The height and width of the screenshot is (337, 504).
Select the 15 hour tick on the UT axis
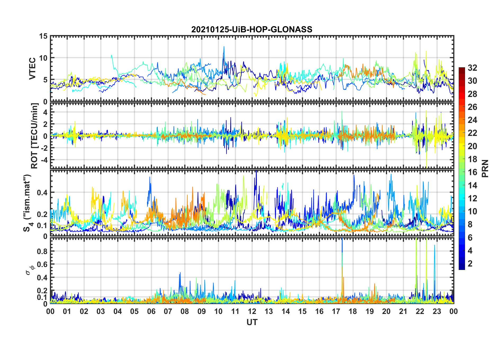(302, 311)
